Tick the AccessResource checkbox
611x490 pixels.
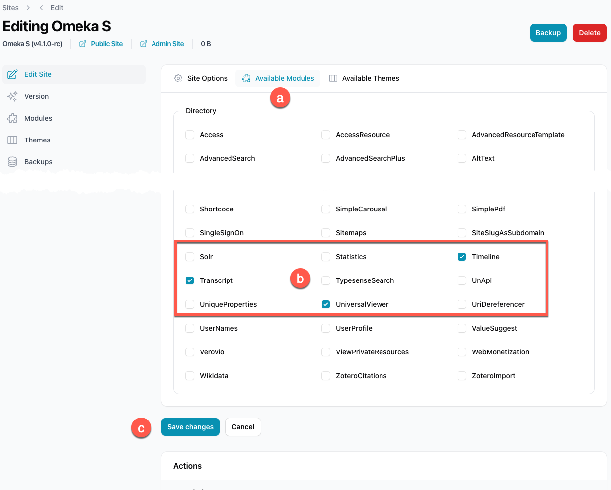tap(326, 135)
